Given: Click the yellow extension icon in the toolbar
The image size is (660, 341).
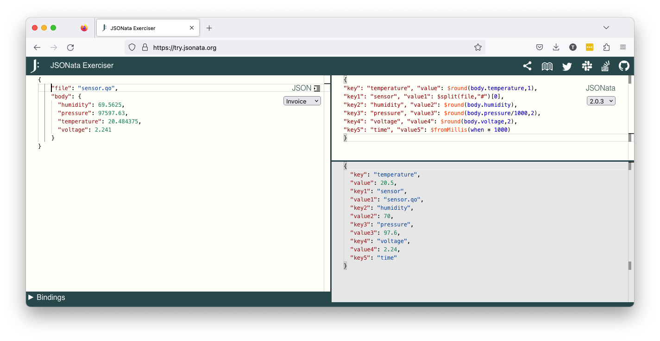Looking at the screenshot, I should (590, 47).
